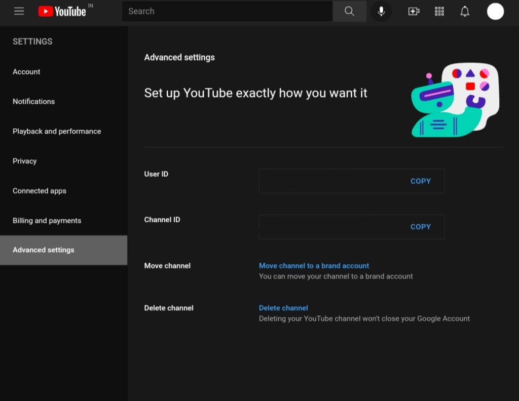The width and height of the screenshot is (519, 401).
Task: Open the YouTube apps grid
Action: [439, 11]
